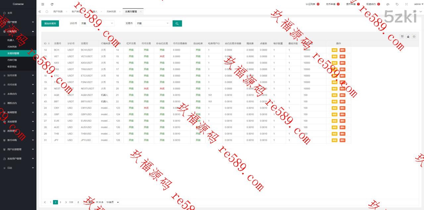Click the 添加交易对 button

[50, 23]
